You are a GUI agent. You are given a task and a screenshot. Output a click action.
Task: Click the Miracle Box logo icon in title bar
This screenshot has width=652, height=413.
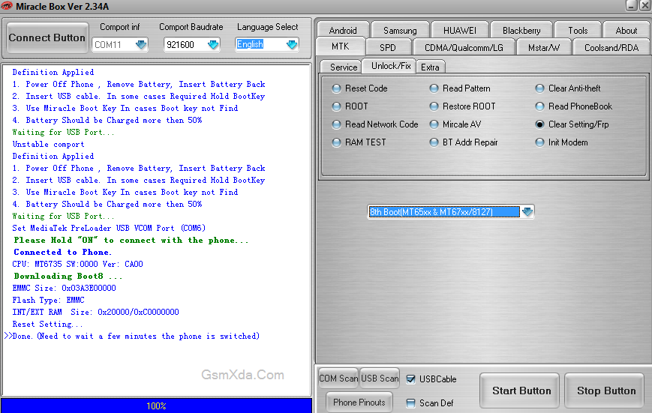tap(7, 6)
